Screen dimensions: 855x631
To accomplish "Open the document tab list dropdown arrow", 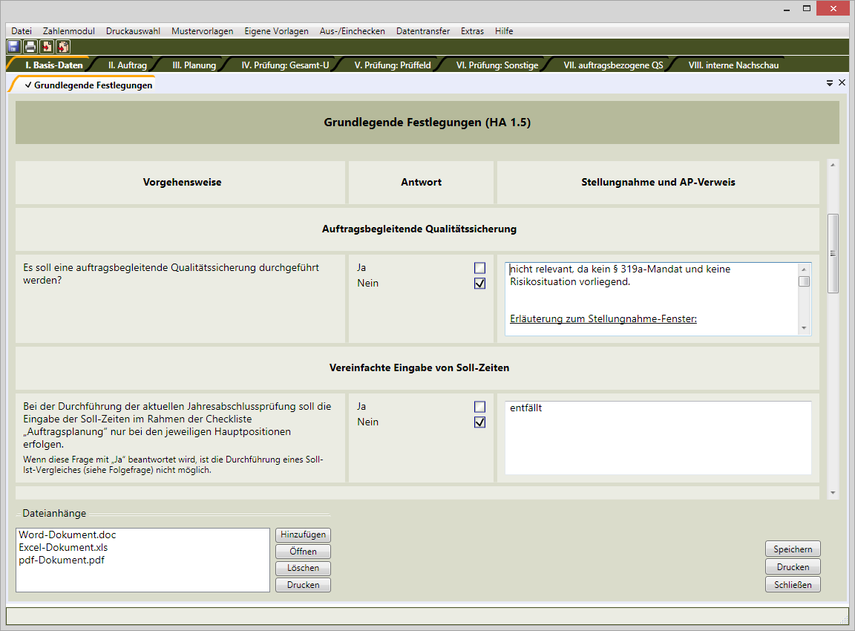I will click(x=830, y=84).
